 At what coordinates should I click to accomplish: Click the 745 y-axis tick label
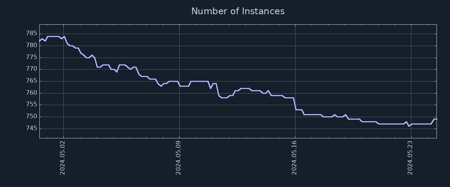[31, 129]
